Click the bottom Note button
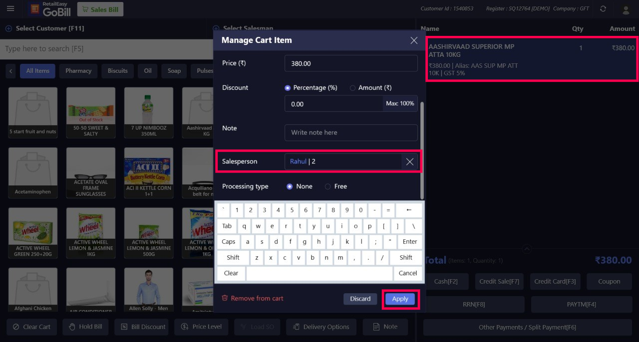The width and height of the screenshot is (639, 342). click(385, 327)
